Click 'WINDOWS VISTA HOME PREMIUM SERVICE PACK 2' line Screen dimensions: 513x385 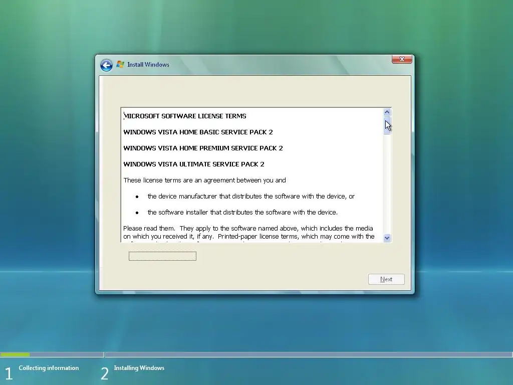[x=203, y=148]
